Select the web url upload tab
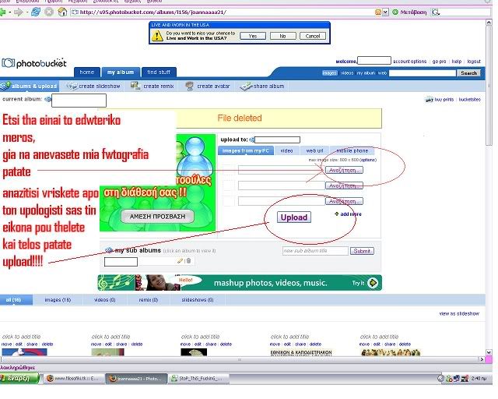 tap(314, 150)
